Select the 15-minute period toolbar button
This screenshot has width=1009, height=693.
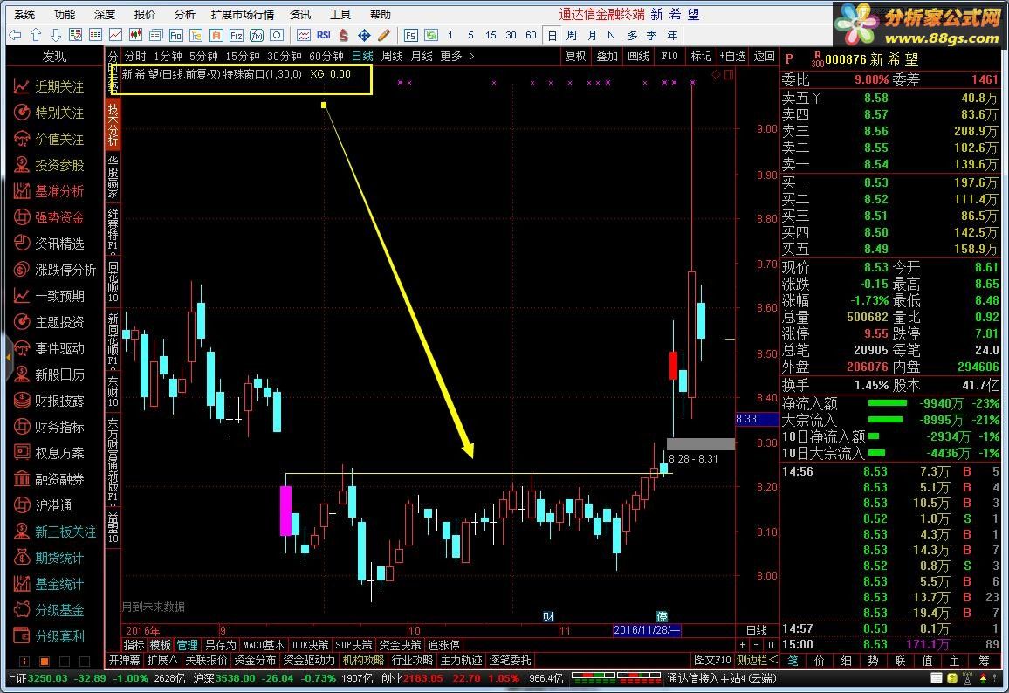[x=491, y=35]
